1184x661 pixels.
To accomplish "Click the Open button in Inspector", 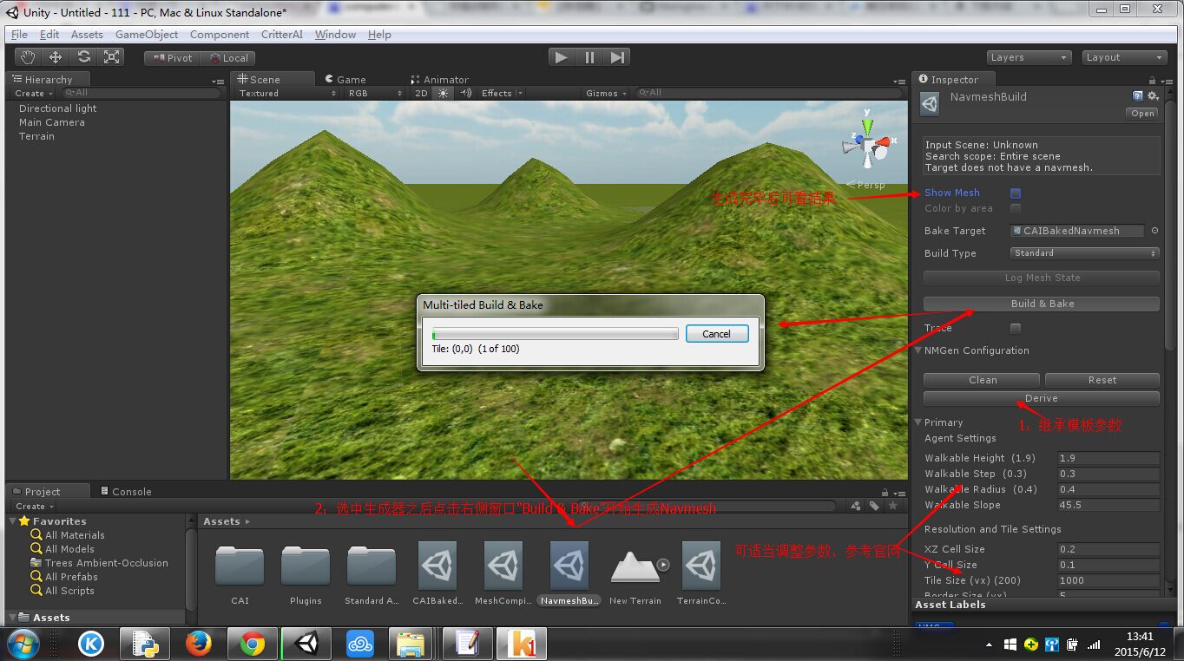I will 1142,114.
